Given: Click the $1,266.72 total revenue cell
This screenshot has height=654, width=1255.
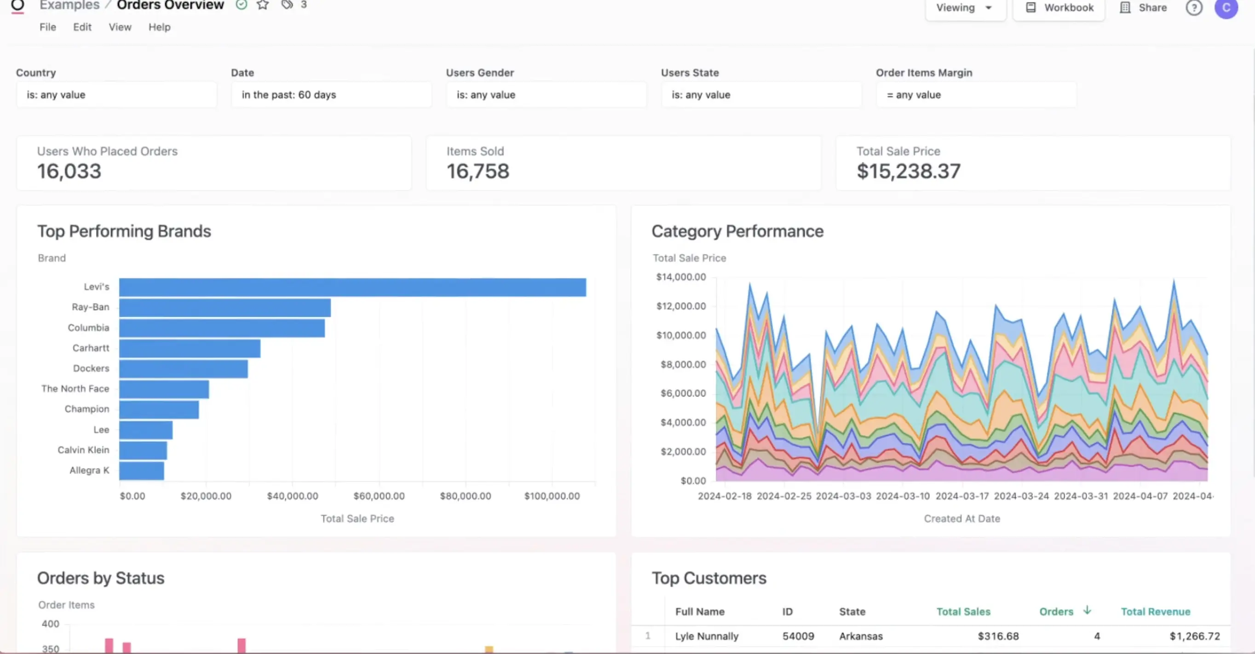Looking at the screenshot, I should click(x=1195, y=636).
